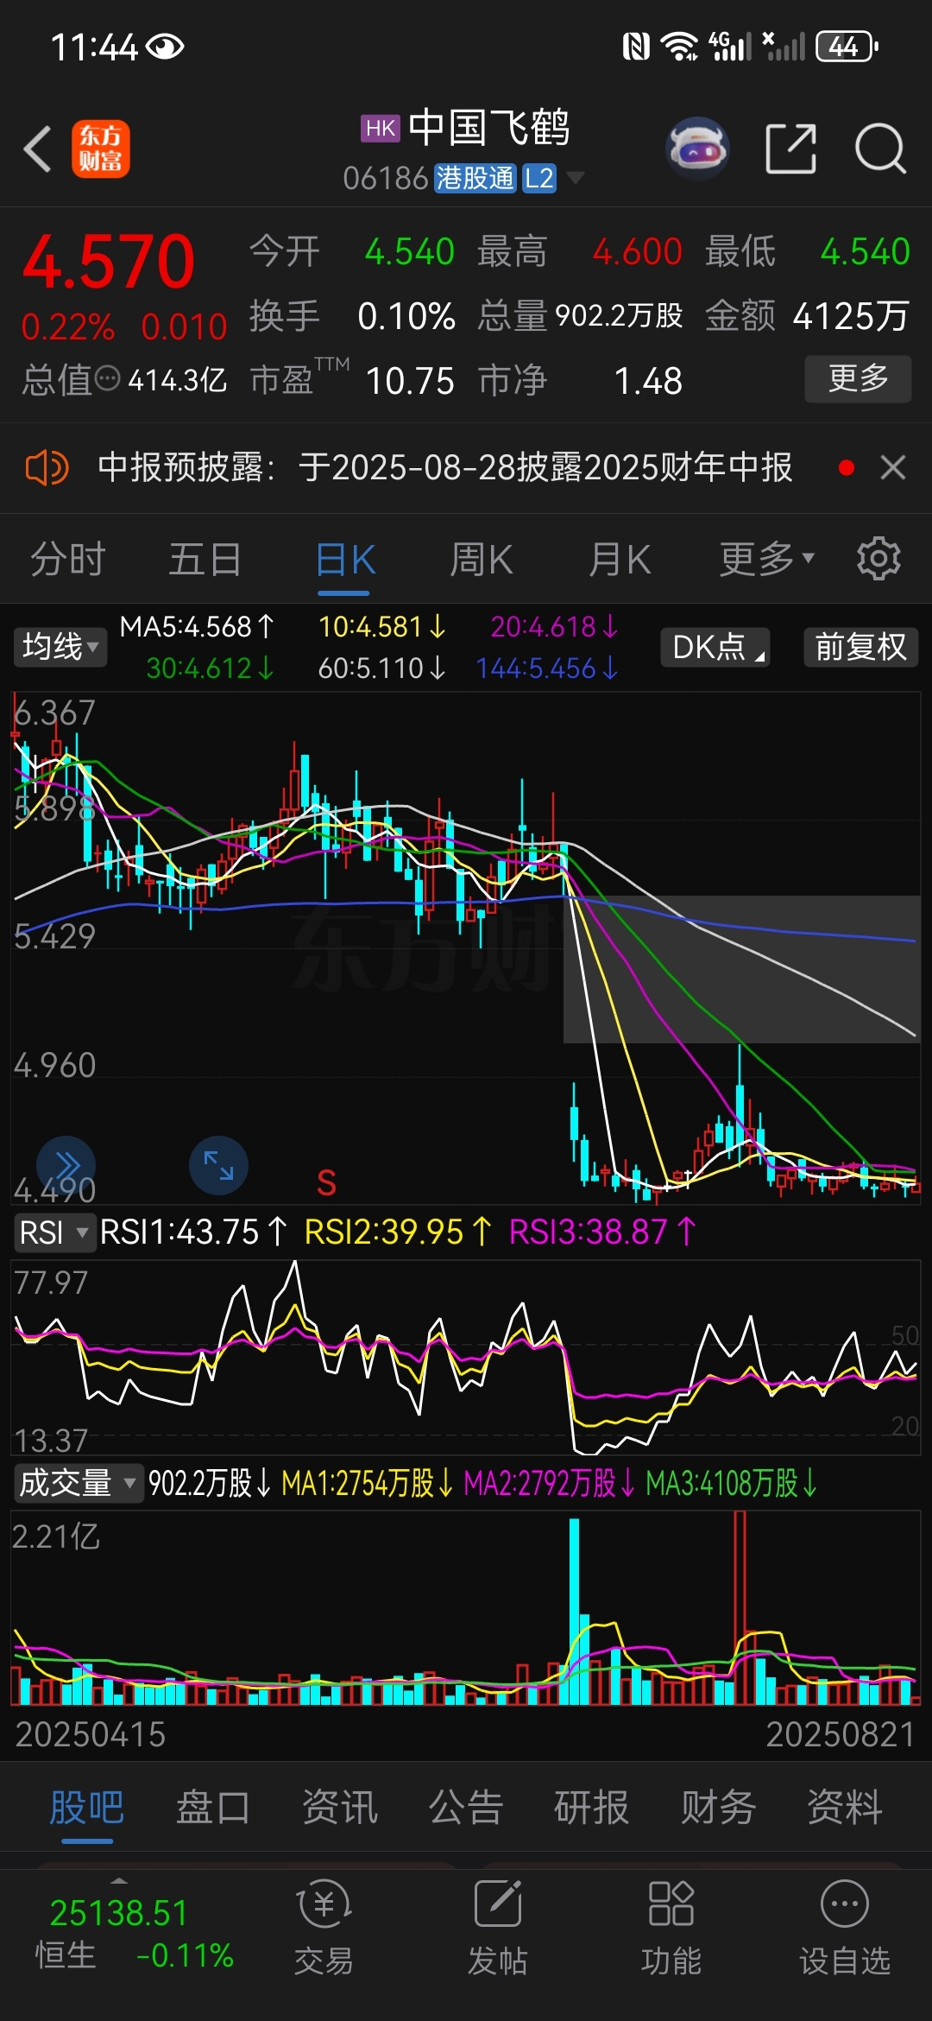Screen dimensions: 932x2021
Task: Switch to 周K chart tab
Action: click(482, 559)
